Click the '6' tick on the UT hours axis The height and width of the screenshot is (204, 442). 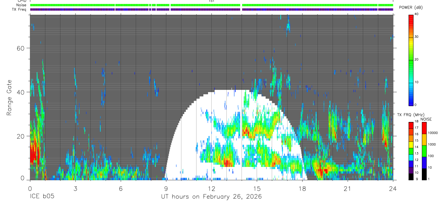tap(121, 189)
